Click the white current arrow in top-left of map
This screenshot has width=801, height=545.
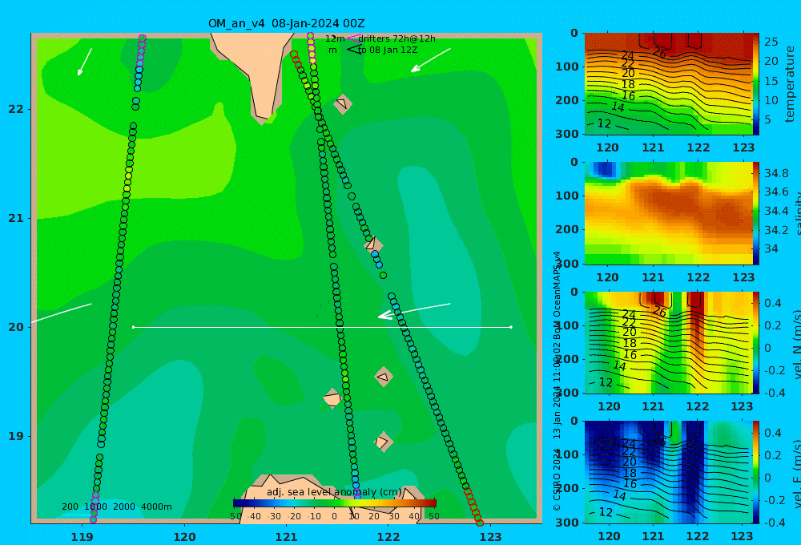pos(84,62)
